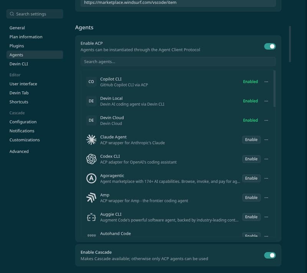
Task: Click the Devin Local 'DE' avatar icon
Action: pyautogui.click(x=91, y=101)
